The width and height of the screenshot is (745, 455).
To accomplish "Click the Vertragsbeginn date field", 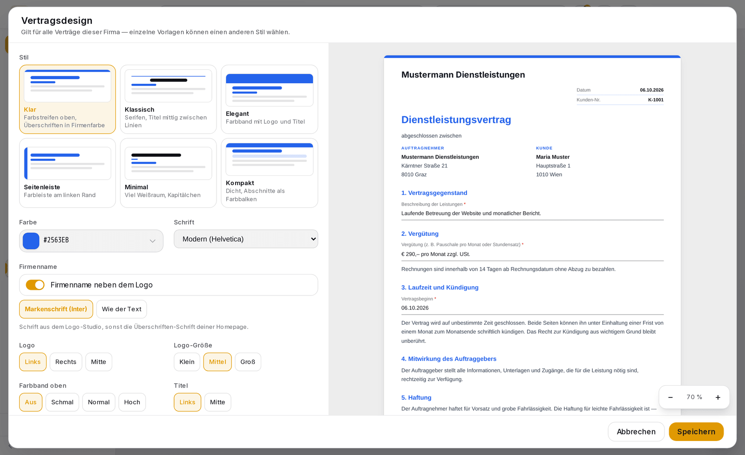I will pyautogui.click(x=532, y=308).
